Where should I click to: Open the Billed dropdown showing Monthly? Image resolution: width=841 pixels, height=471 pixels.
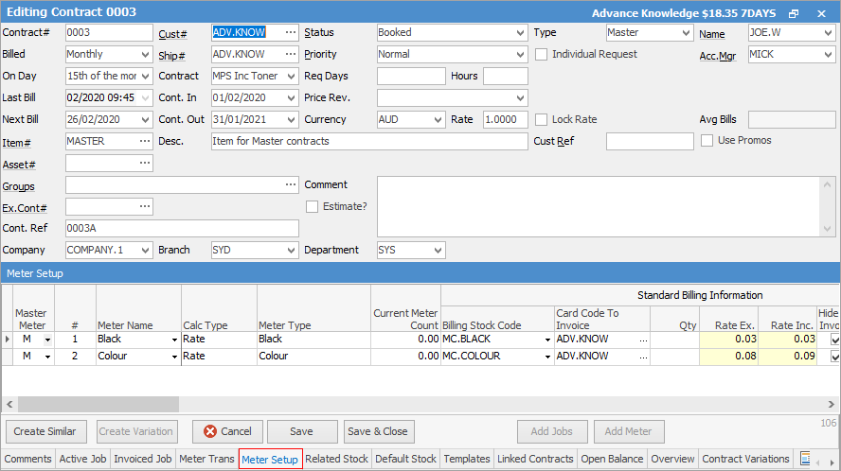145,54
